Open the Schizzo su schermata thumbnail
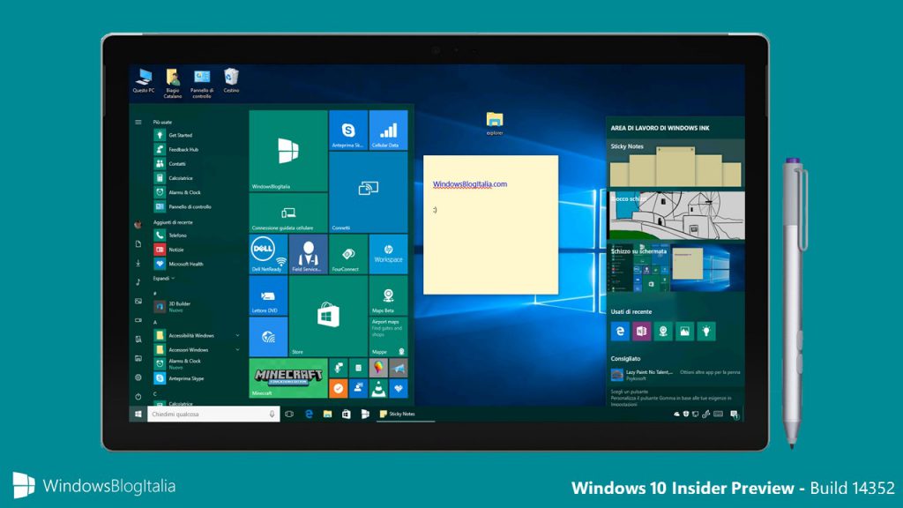Image resolution: width=903 pixels, height=508 pixels. pyautogui.click(x=676, y=269)
